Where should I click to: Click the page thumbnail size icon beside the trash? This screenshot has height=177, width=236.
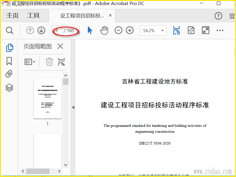(61, 62)
